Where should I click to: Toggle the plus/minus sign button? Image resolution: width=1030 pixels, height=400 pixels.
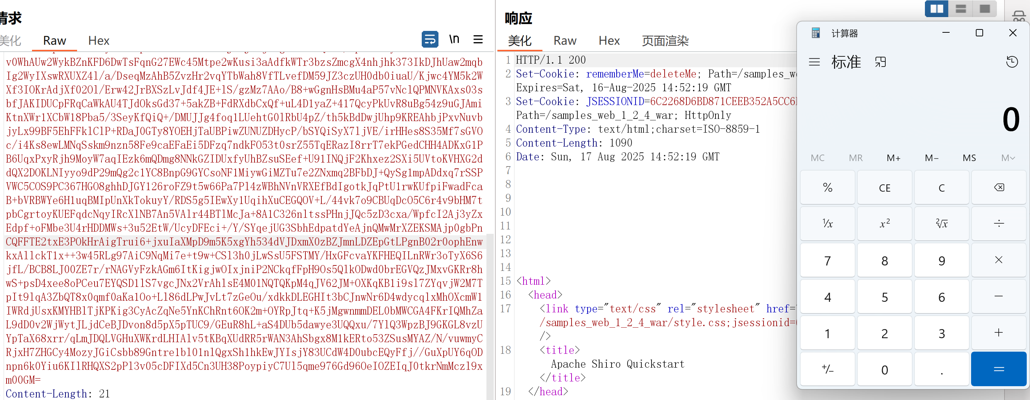[827, 369]
